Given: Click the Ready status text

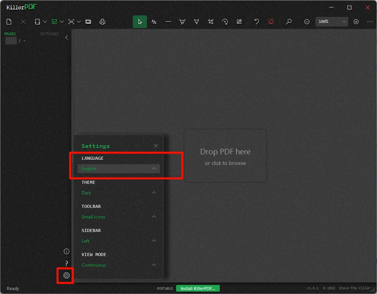Looking at the screenshot, I should [13, 288].
